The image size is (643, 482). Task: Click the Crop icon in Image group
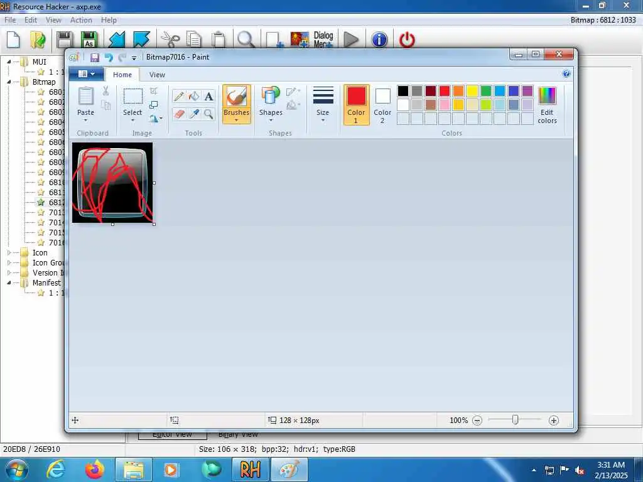(154, 91)
